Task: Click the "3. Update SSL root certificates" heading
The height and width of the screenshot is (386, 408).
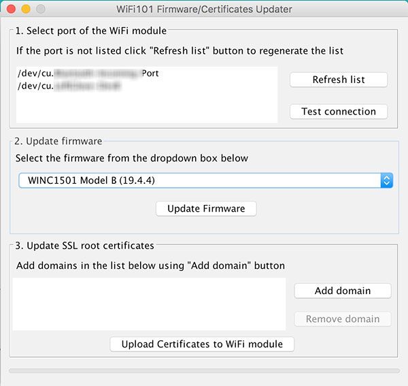Action: pyautogui.click(x=84, y=246)
